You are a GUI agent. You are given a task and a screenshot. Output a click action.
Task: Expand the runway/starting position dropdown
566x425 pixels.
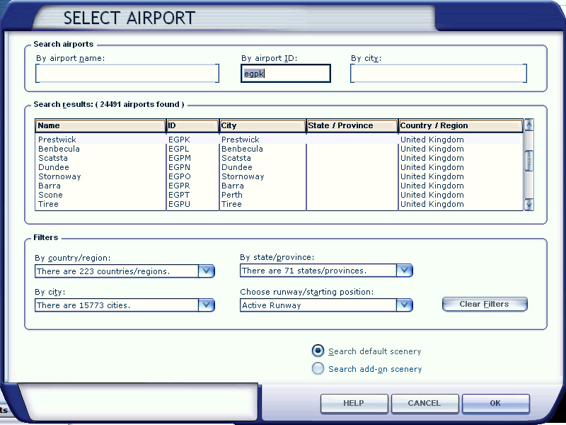coord(404,305)
